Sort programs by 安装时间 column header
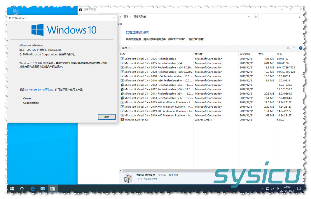Viewport: 311px width, 199px height. [247, 54]
